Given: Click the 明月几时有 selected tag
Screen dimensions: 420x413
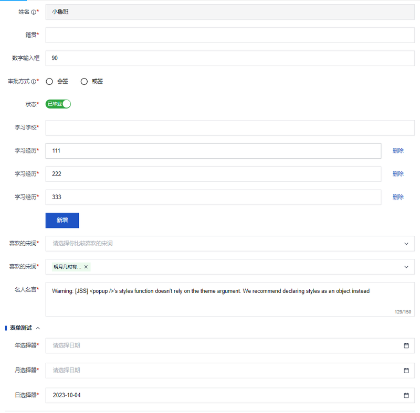Looking at the screenshot, I should (71, 267).
